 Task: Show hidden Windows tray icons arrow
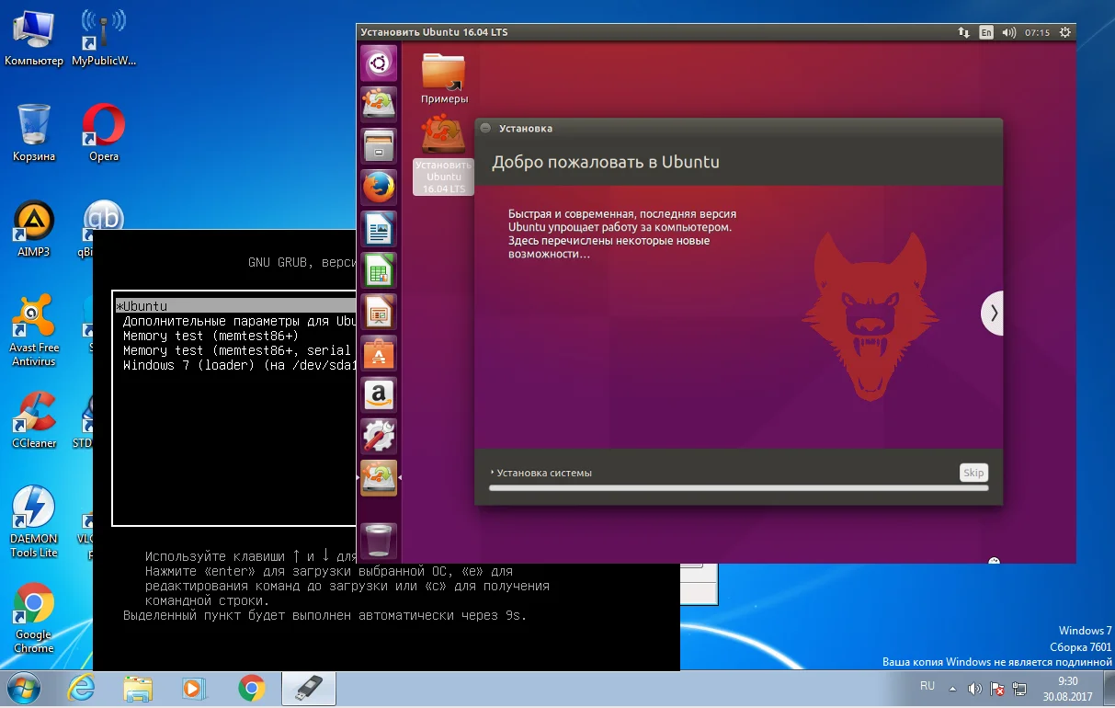953,688
